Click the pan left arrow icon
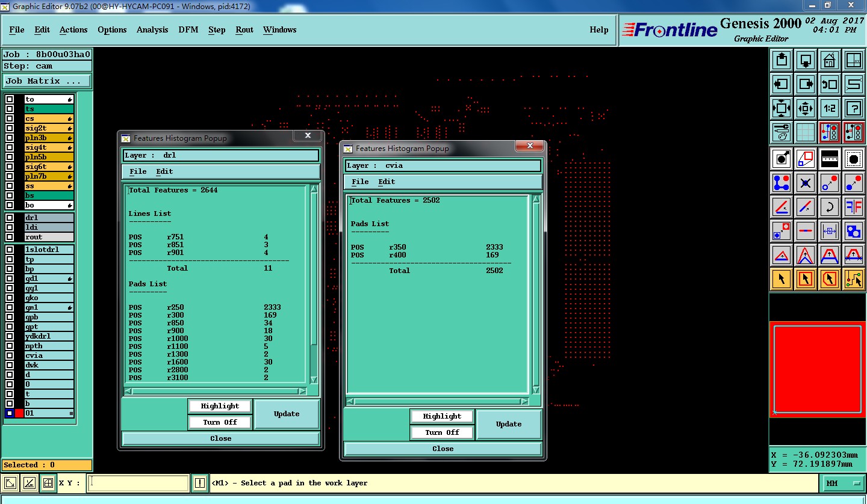 781,84
